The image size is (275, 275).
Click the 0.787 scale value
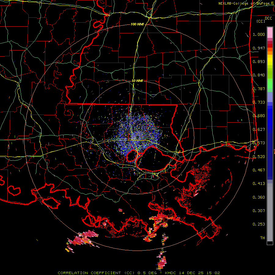[x=259, y=89]
